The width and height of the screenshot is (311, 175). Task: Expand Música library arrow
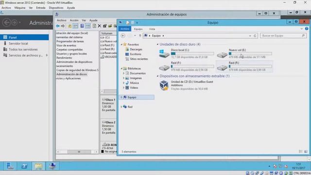click(x=123, y=83)
